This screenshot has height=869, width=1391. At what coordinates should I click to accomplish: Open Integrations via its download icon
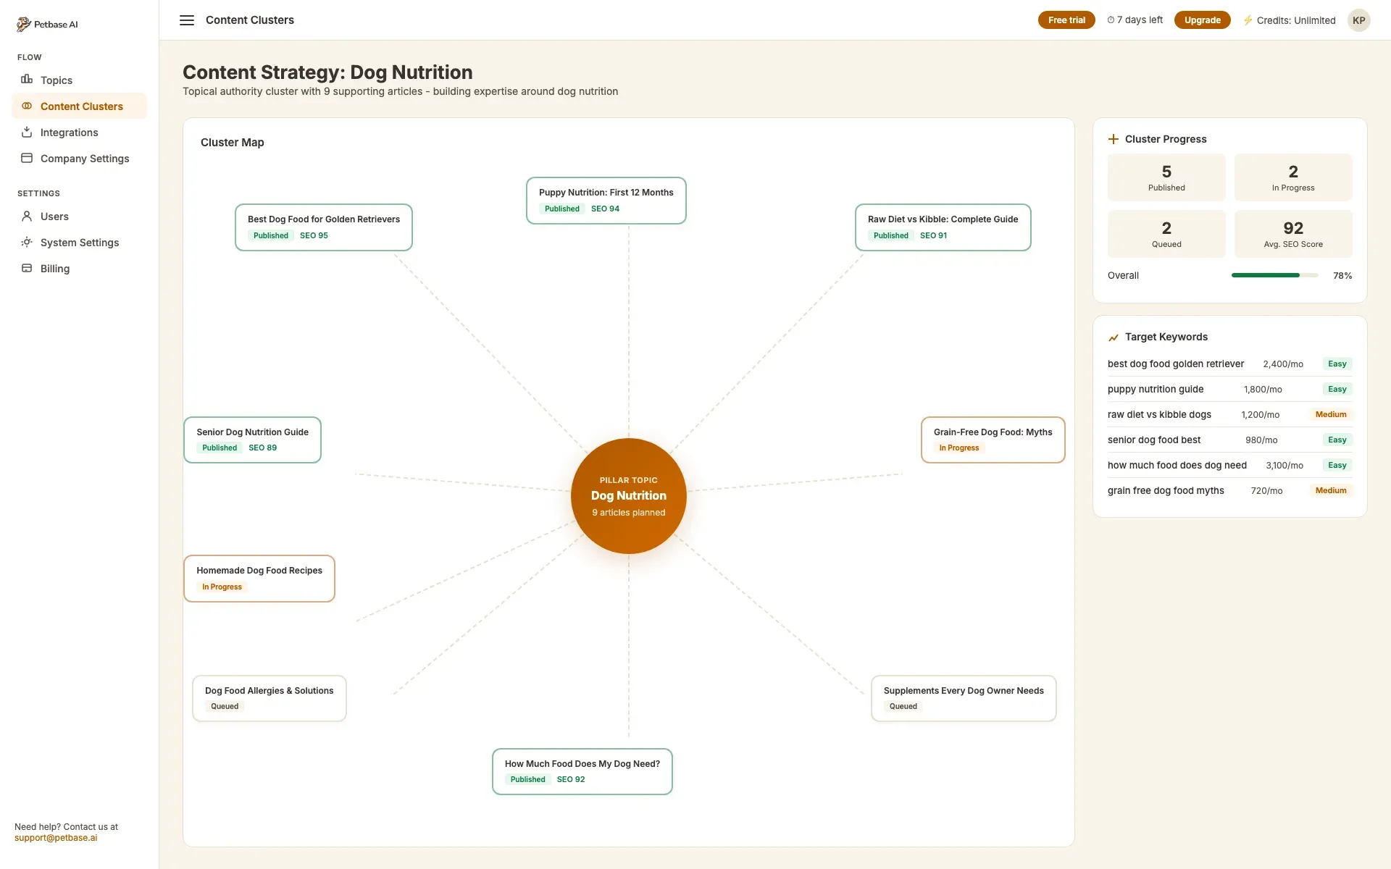(x=27, y=132)
